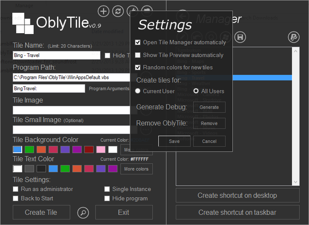This screenshot has width=309, height=225.
Task: Check Run as administrator
Action: [15, 189]
